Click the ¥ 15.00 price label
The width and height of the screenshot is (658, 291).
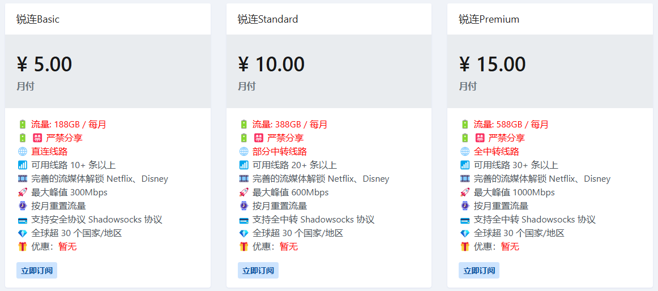(x=492, y=64)
